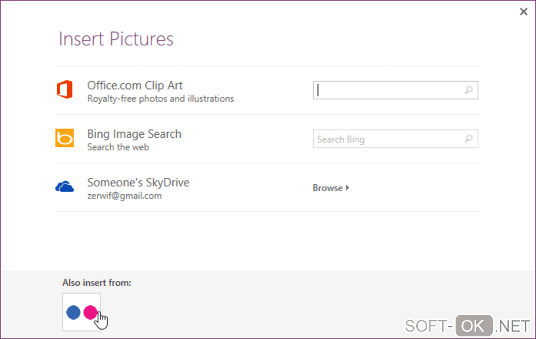
Task: Click the magnifier in the Bing search box
Action: click(x=469, y=139)
